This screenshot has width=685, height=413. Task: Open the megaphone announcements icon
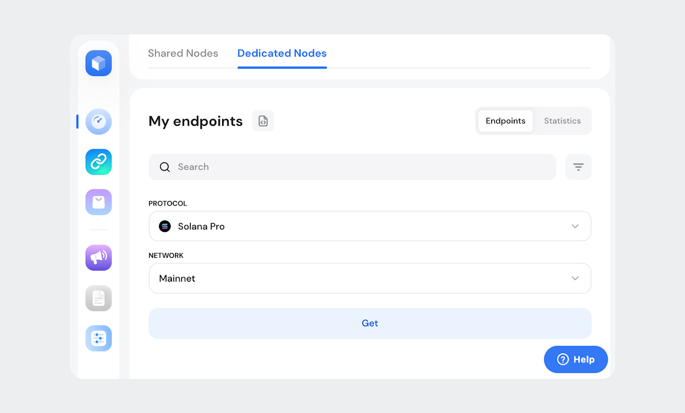click(x=98, y=257)
